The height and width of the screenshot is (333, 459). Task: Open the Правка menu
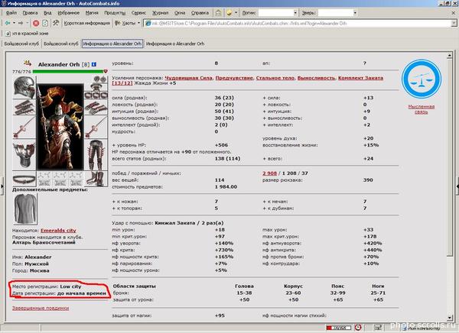point(30,13)
